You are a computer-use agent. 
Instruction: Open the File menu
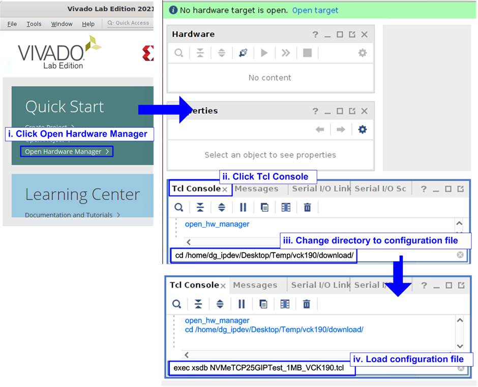12,24
